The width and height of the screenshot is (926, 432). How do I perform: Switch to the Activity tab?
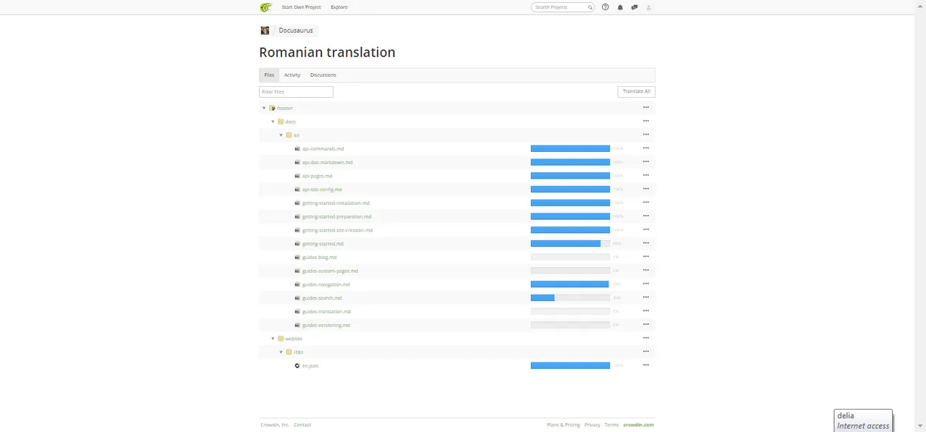click(292, 75)
